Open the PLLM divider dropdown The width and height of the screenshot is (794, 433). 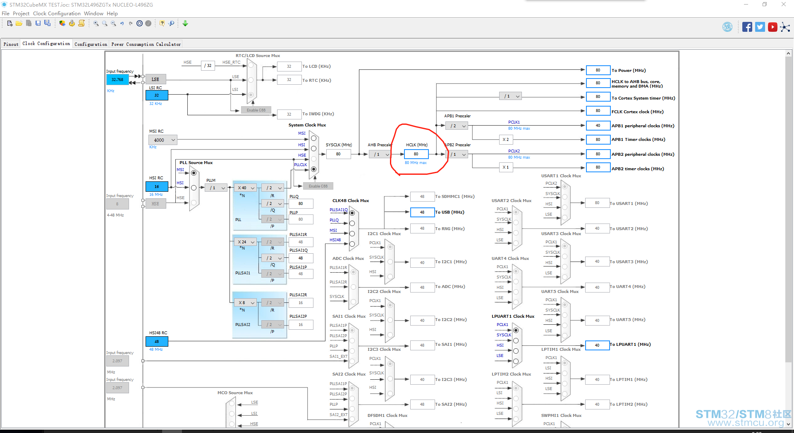[x=216, y=188]
